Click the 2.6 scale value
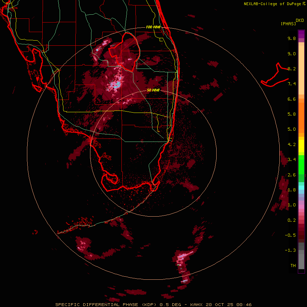 pyautogui.click(x=292, y=175)
